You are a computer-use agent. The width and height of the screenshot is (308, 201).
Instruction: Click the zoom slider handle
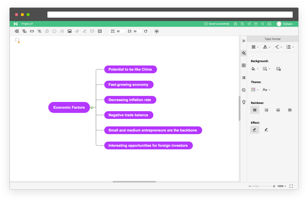[257, 186]
